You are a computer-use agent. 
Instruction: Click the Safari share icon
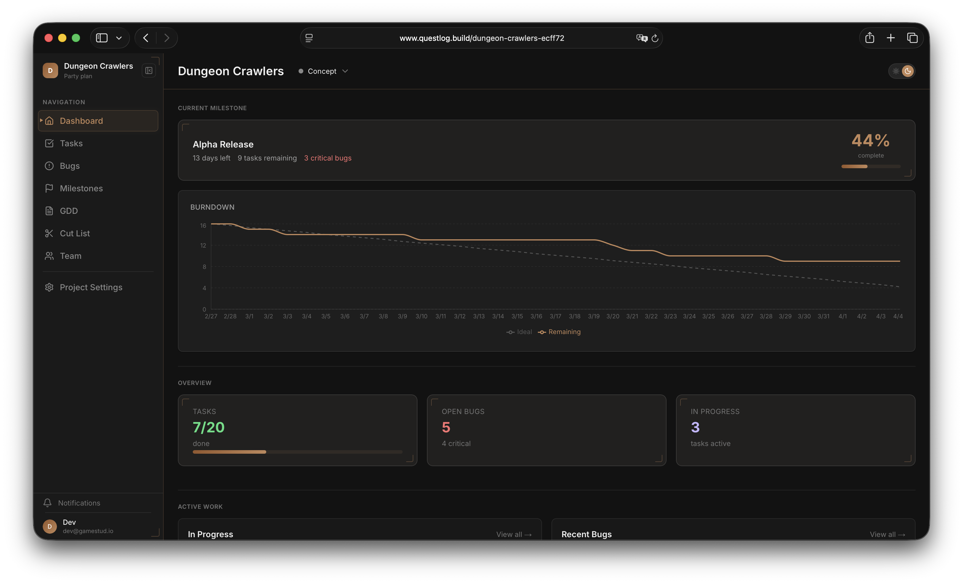tap(870, 38)
